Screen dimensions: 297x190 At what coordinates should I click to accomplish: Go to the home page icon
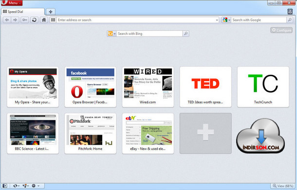[x=44, y=20]
